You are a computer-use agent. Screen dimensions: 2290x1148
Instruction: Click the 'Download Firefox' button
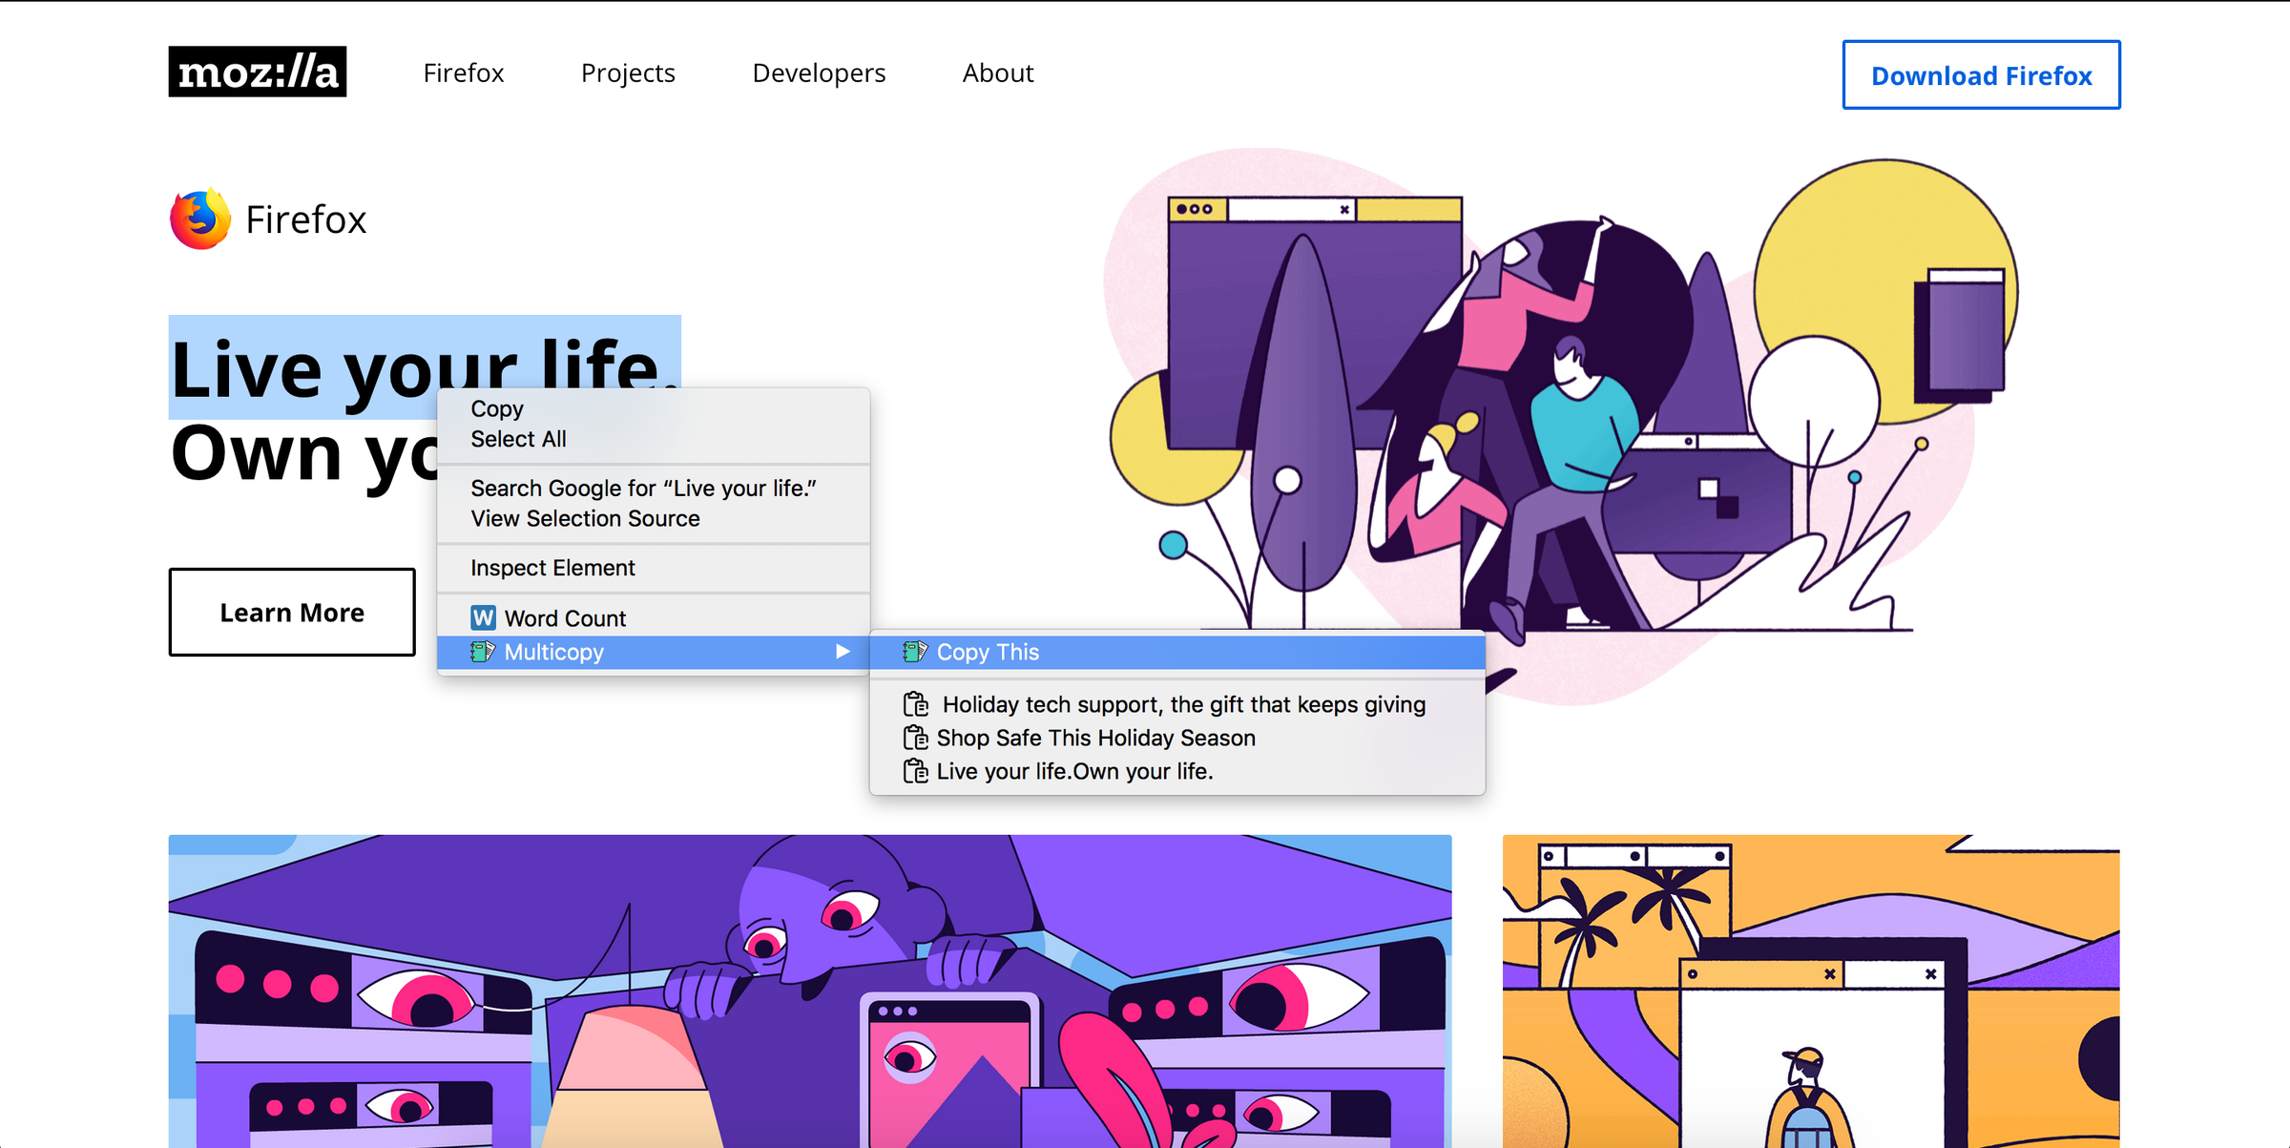click(1980, 74)
